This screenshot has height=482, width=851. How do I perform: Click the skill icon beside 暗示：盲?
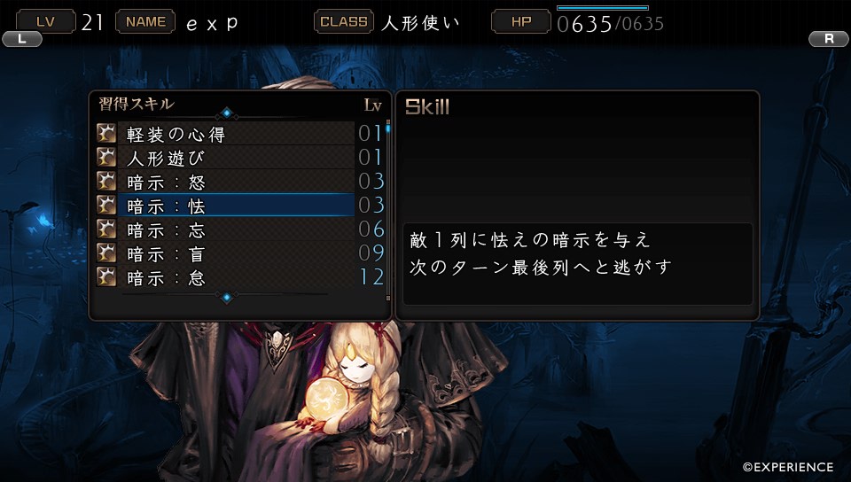tap(106, 253)
